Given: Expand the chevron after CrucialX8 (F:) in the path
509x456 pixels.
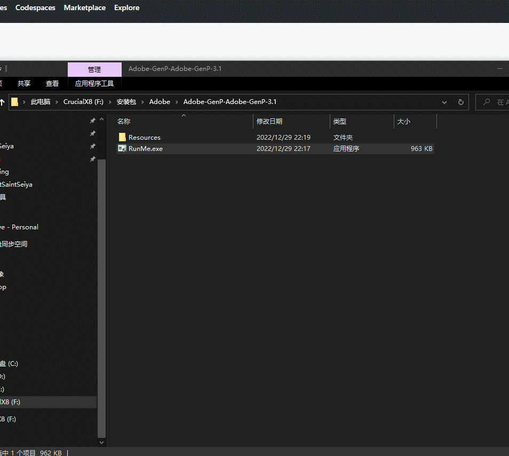Looking at the screenshot, I should tap(110, 102).
